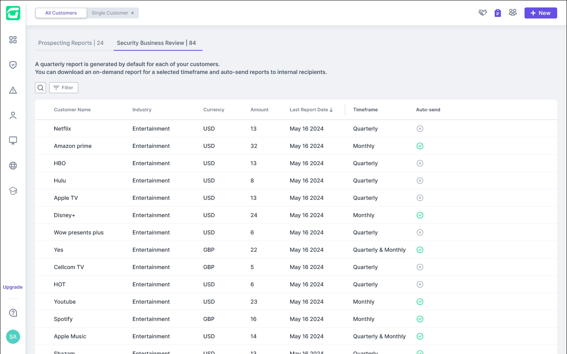This screenshot has height=354, width=567.
Task: Click the handshake icon in top bar
Action: click(x=483, y=13)
